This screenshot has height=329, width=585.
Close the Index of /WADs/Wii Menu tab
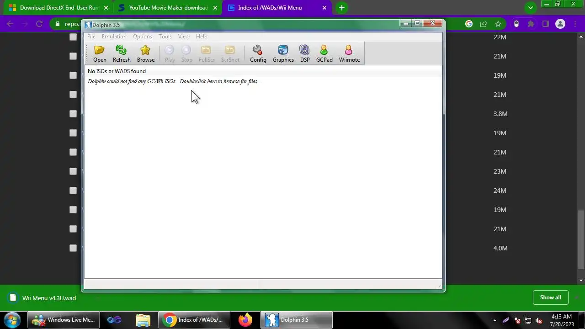325,8
